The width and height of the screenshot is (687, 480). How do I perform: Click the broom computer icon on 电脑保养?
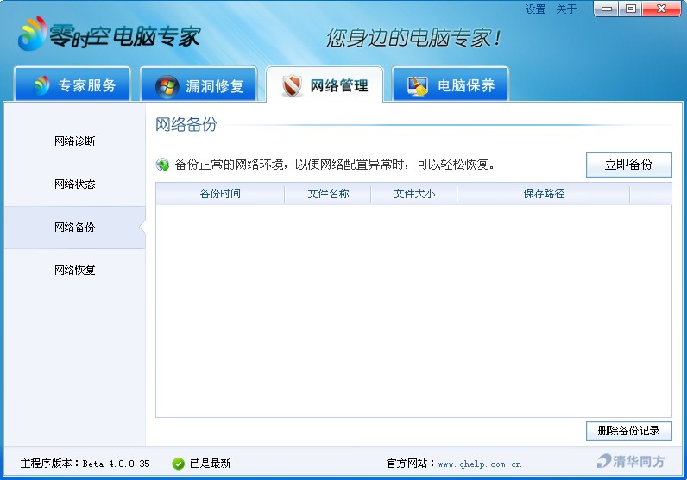pos(418,86)
